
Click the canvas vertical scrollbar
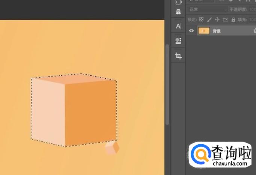point(167,85)
